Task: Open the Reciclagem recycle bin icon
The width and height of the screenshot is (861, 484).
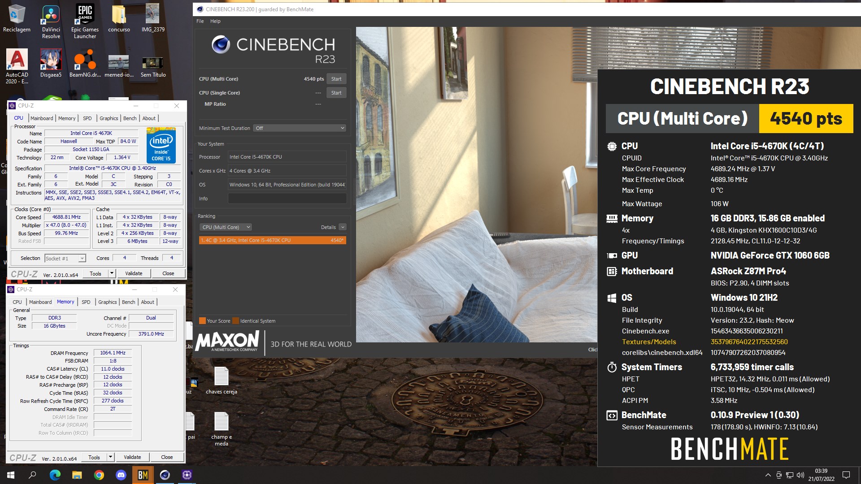Action: [17, 19]
